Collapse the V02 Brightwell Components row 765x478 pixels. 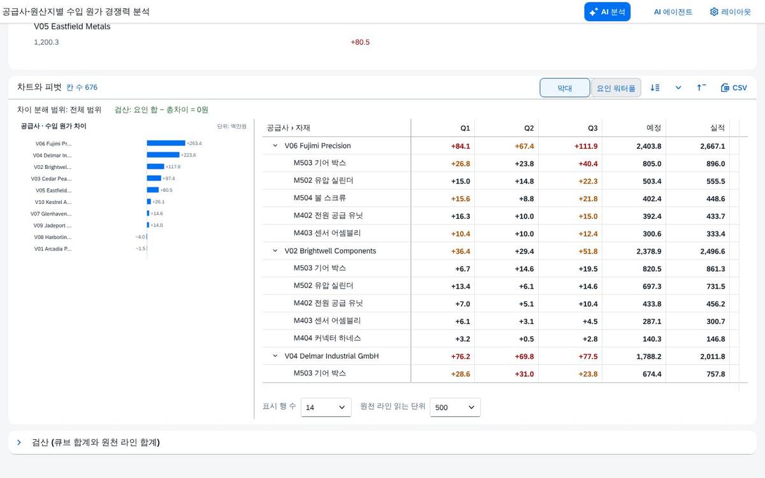(275, 251)
